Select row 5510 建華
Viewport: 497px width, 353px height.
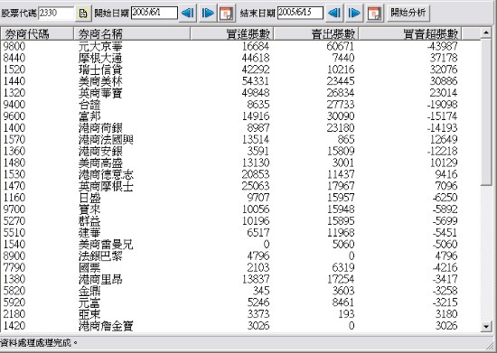(x=240, y=233)
